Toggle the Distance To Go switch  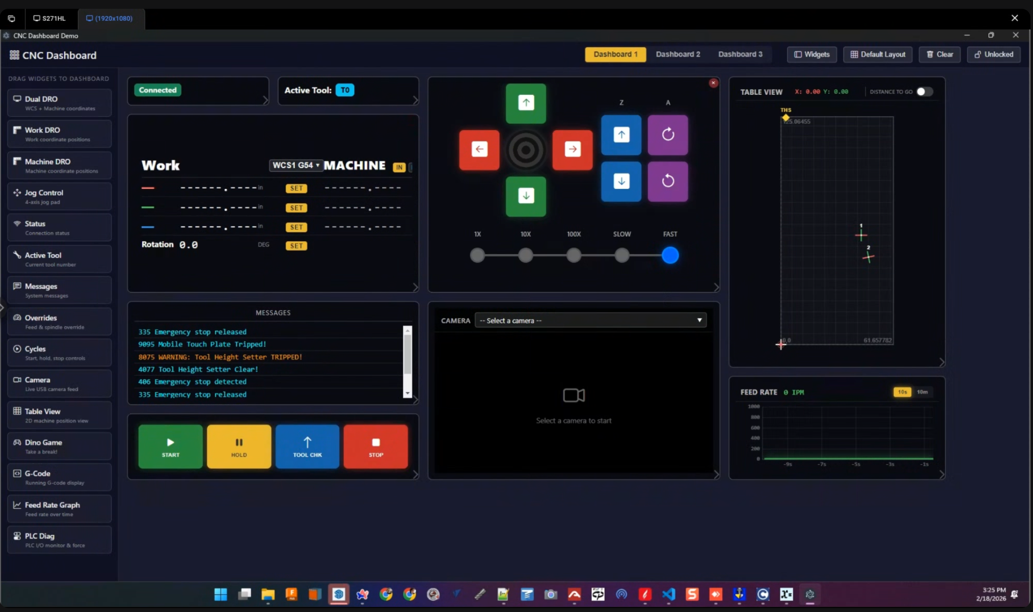(924, 92)
